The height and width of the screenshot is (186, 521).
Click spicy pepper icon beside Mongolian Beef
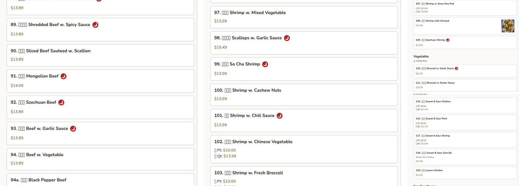tap(64, 76)
